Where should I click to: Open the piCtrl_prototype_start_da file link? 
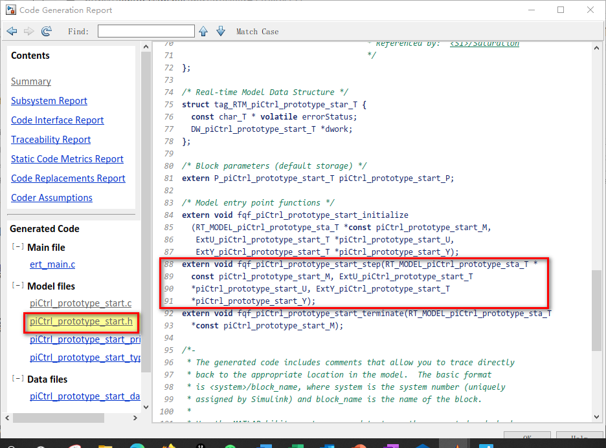pos(85,396)
